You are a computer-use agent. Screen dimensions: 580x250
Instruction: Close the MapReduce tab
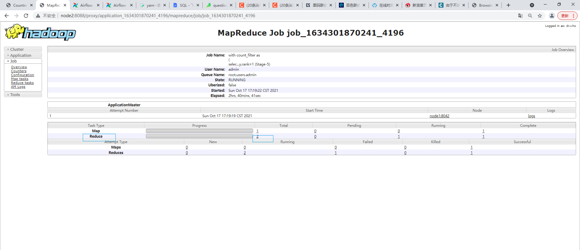(x=65, y=5)
